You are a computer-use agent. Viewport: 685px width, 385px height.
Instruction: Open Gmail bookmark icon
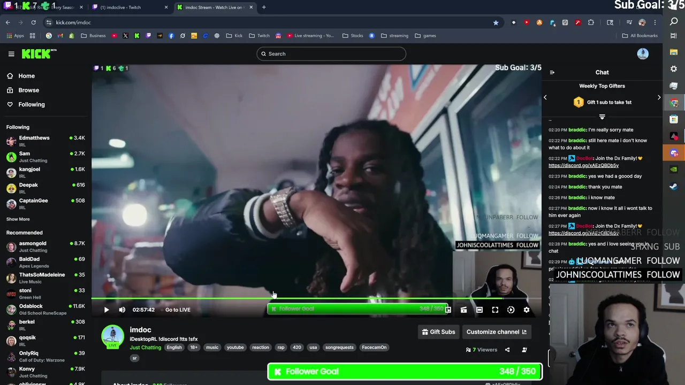(60, 36)
